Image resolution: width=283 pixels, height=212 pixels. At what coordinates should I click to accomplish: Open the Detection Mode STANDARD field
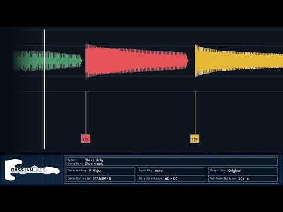pyautogui.click(x=100, y=178)
